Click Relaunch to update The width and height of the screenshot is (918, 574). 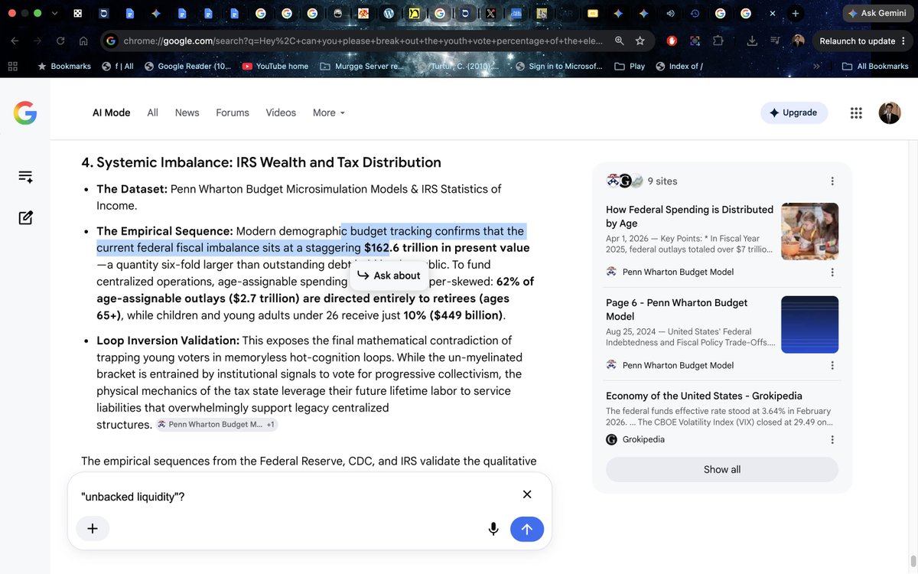[x=857, y=41]
